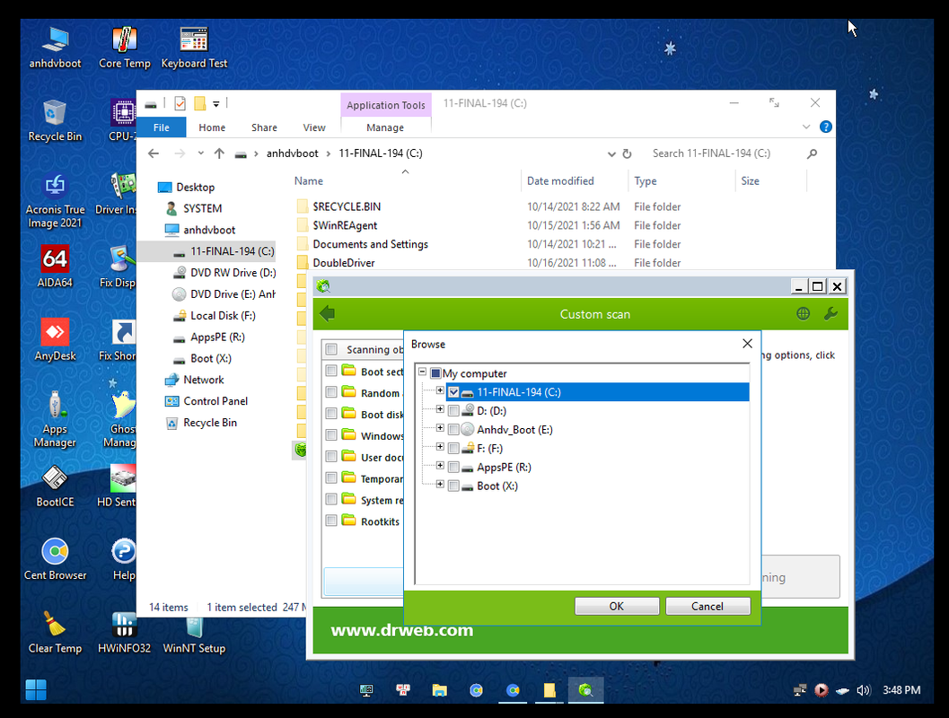The height and width of the screenshot is (718, 949).
Task: Toggle Scanning objects header checkbox
Action: [331, 349]
